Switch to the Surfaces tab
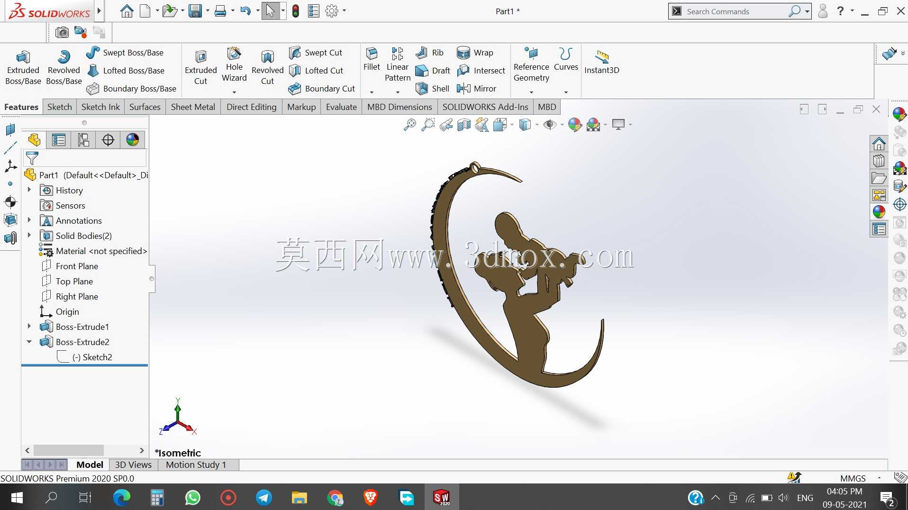908x510 pixels. [145, 107]
